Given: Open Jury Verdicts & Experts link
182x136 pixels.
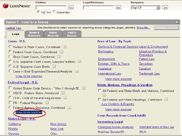Looking at the screenshot, I should point(118,104).
